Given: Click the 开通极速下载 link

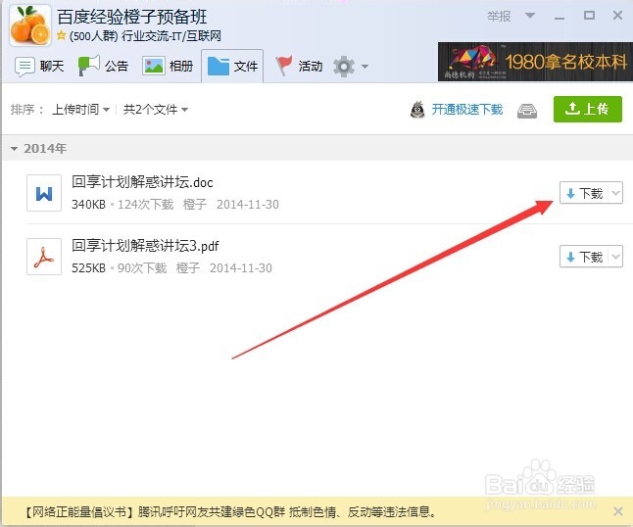Looking at the screenshot, I should click(467, 110).
